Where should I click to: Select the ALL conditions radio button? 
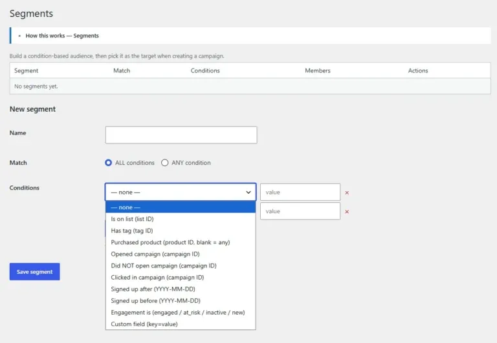click(x=109, y=163)
